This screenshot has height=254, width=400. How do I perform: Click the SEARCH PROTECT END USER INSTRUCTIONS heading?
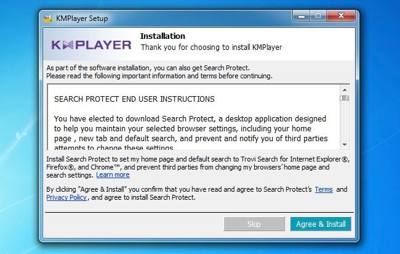click(134, 99)
